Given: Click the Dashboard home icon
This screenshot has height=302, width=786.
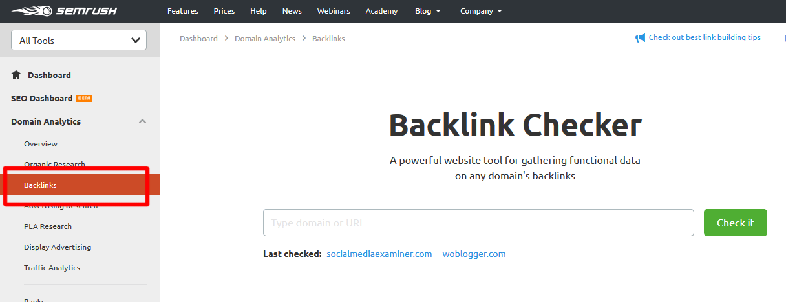Looking at the screenshot, I should point(17,75).
